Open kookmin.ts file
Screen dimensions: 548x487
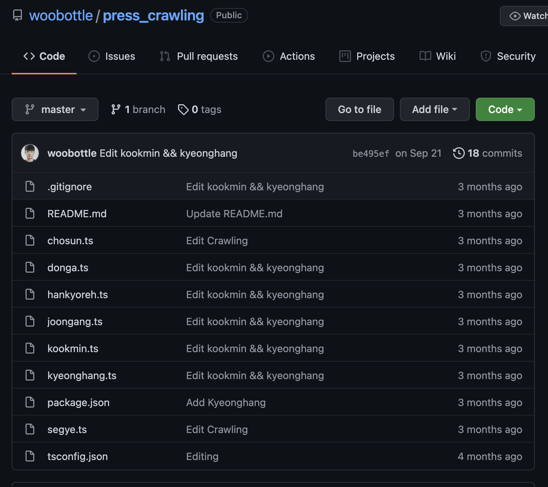(x=73, y=348)
